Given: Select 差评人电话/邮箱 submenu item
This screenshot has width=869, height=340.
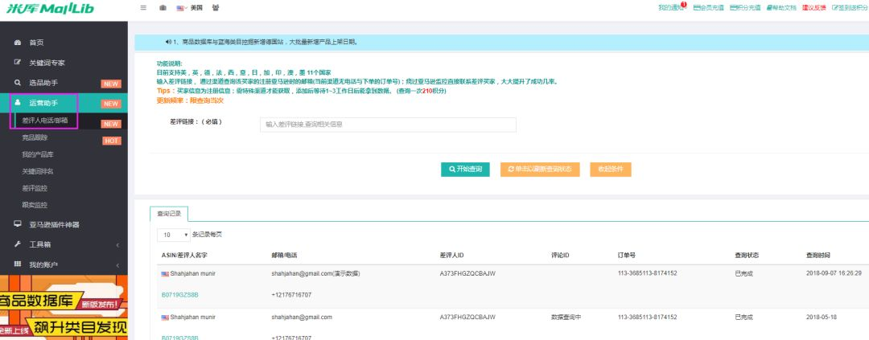Looking at the screenshot, I should pos(45,120).
